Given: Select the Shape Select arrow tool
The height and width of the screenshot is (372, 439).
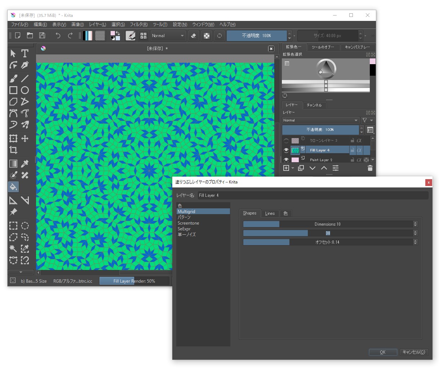Looking at the screenshot, I should coord(13,54).
